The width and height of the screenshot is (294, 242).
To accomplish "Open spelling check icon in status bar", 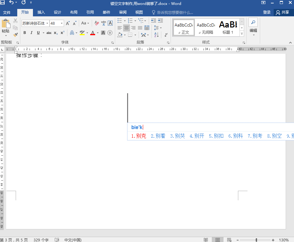I will point(57,240).
